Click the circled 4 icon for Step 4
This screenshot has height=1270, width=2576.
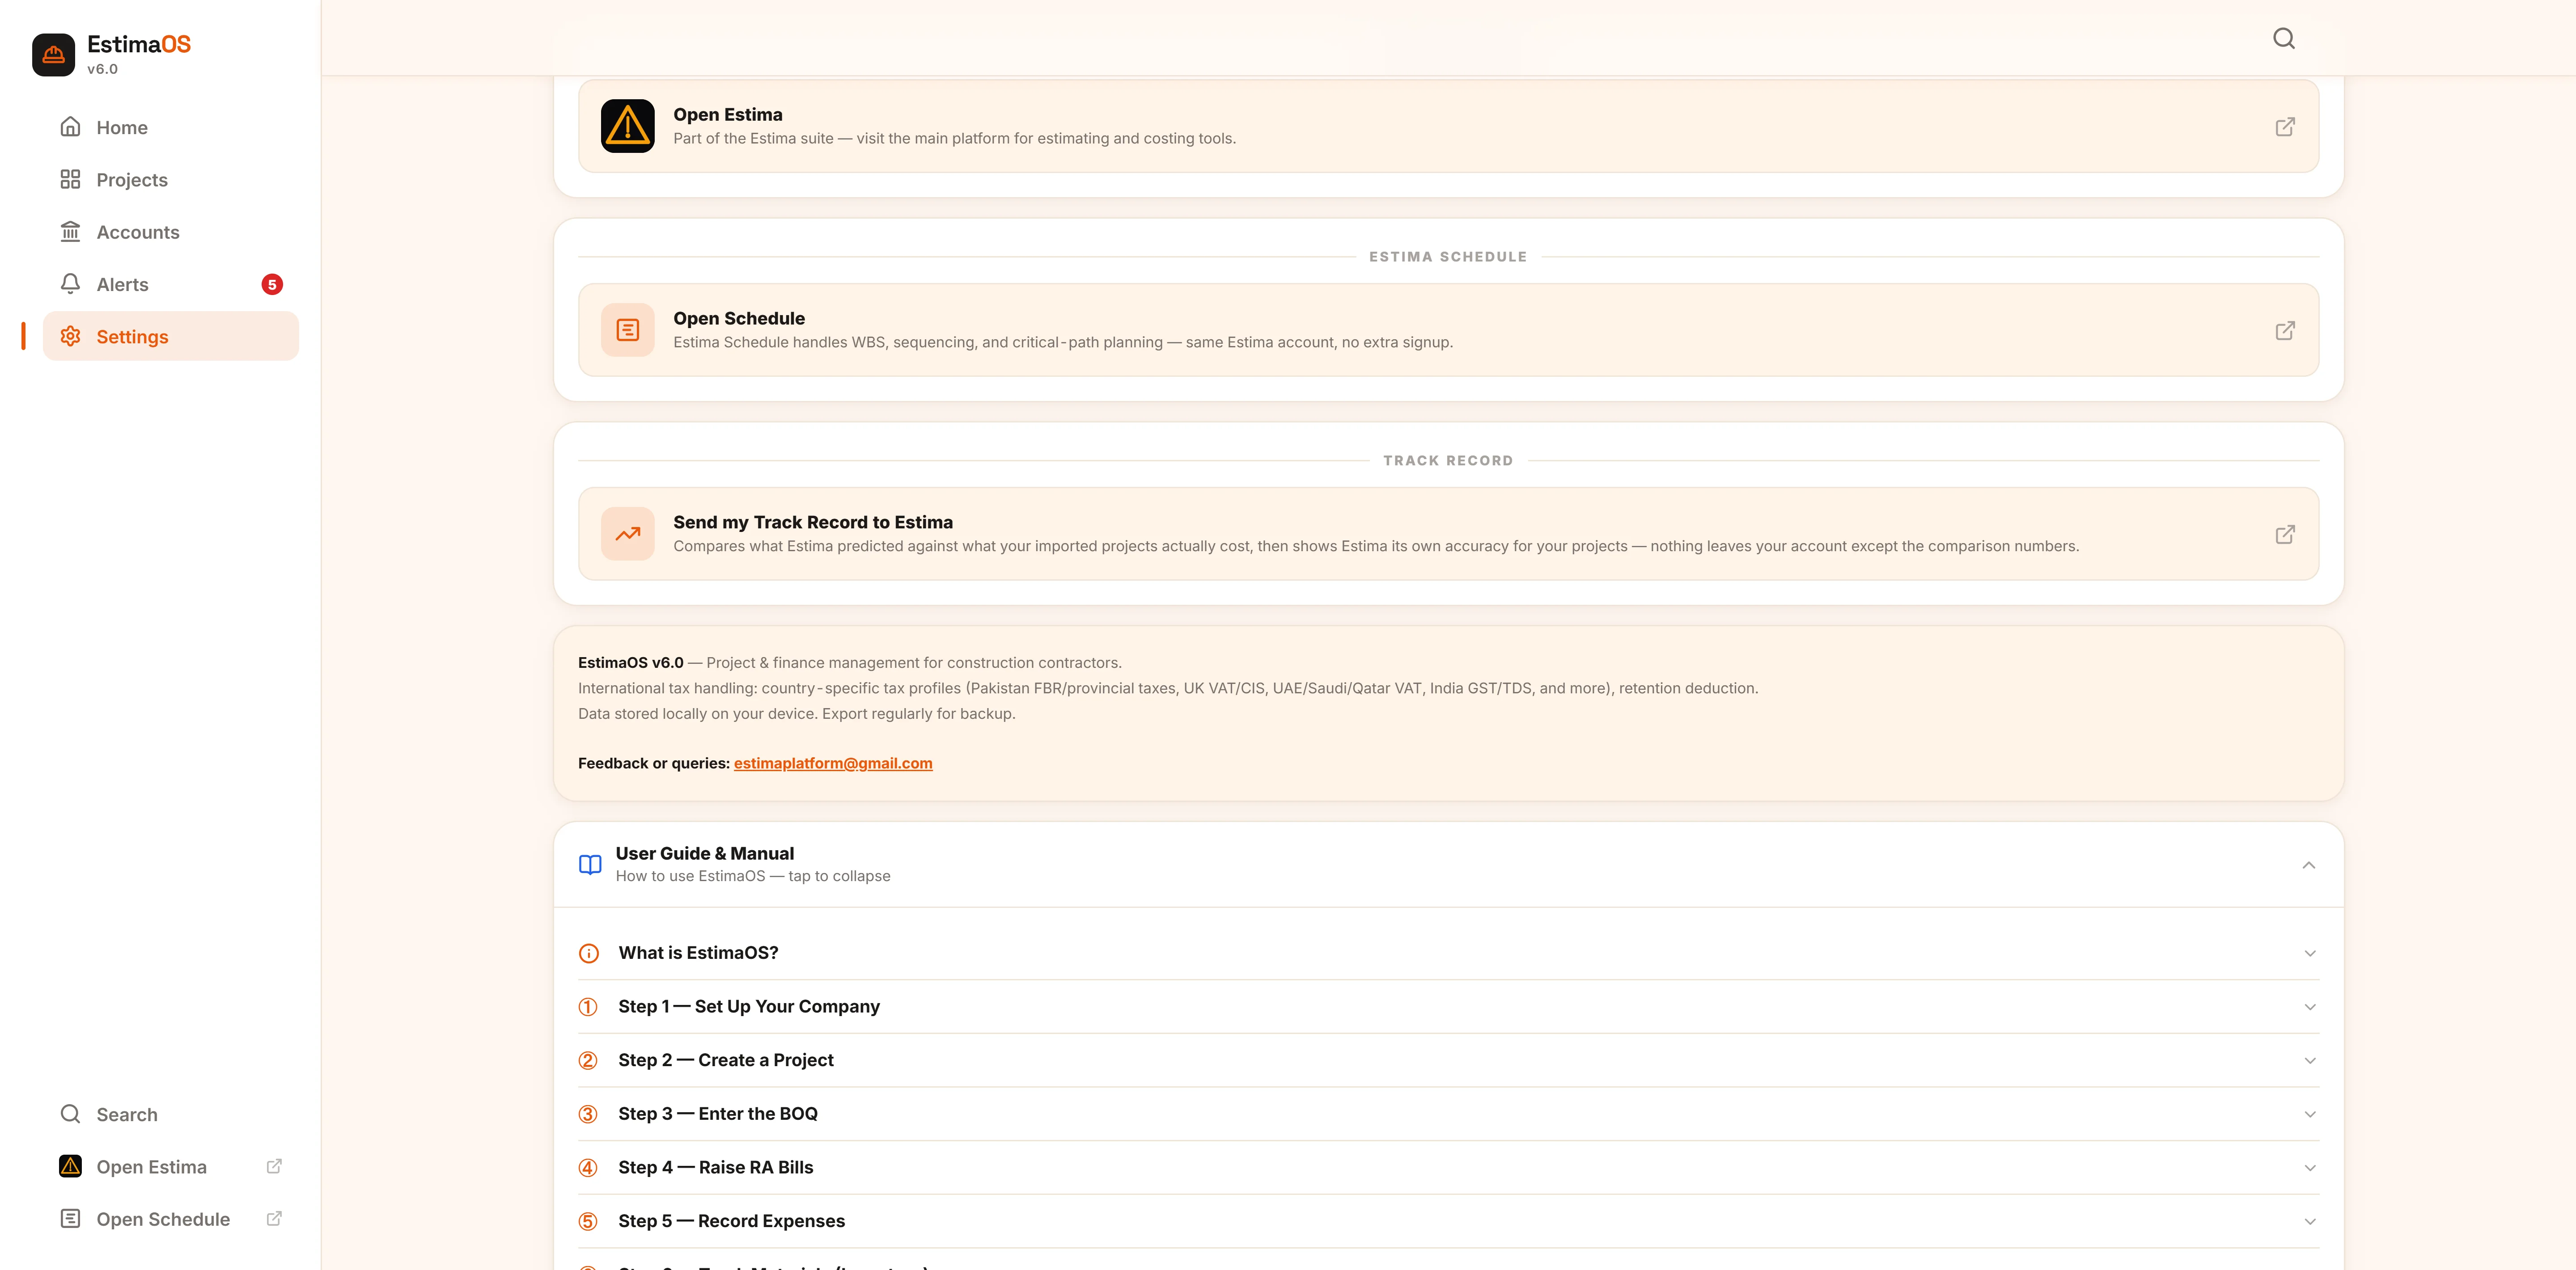click(x=588, y=1168)
